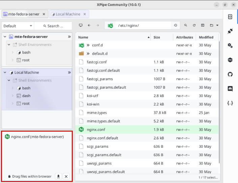This screenshot has width=238, height=183.
Task: Open the GitHub sidebar icon
Action: coord(230,74)
